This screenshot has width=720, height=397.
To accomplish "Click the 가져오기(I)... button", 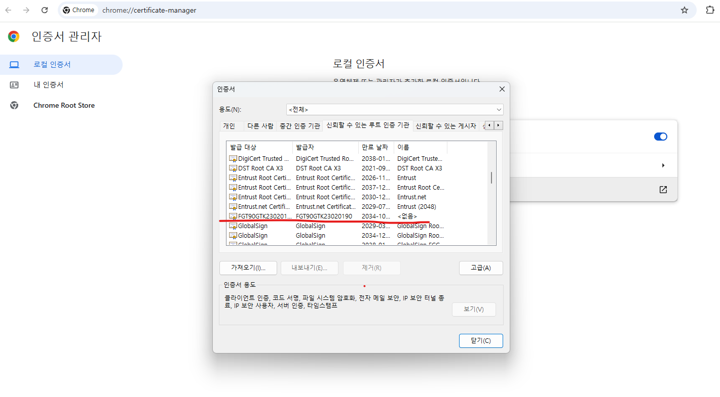I will click(248, 268).
